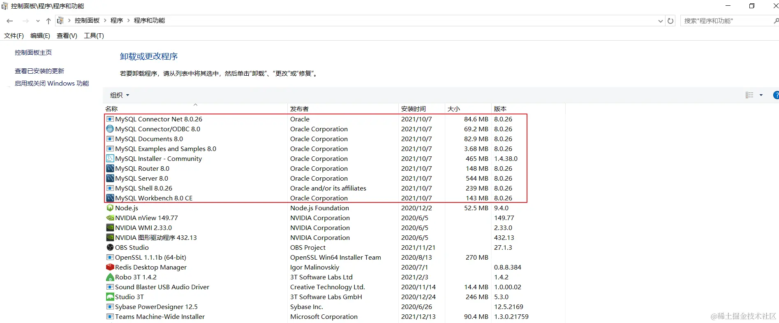Click the search magnifier icon
This screenshot has height=323, width=779.
coord(776,21)
